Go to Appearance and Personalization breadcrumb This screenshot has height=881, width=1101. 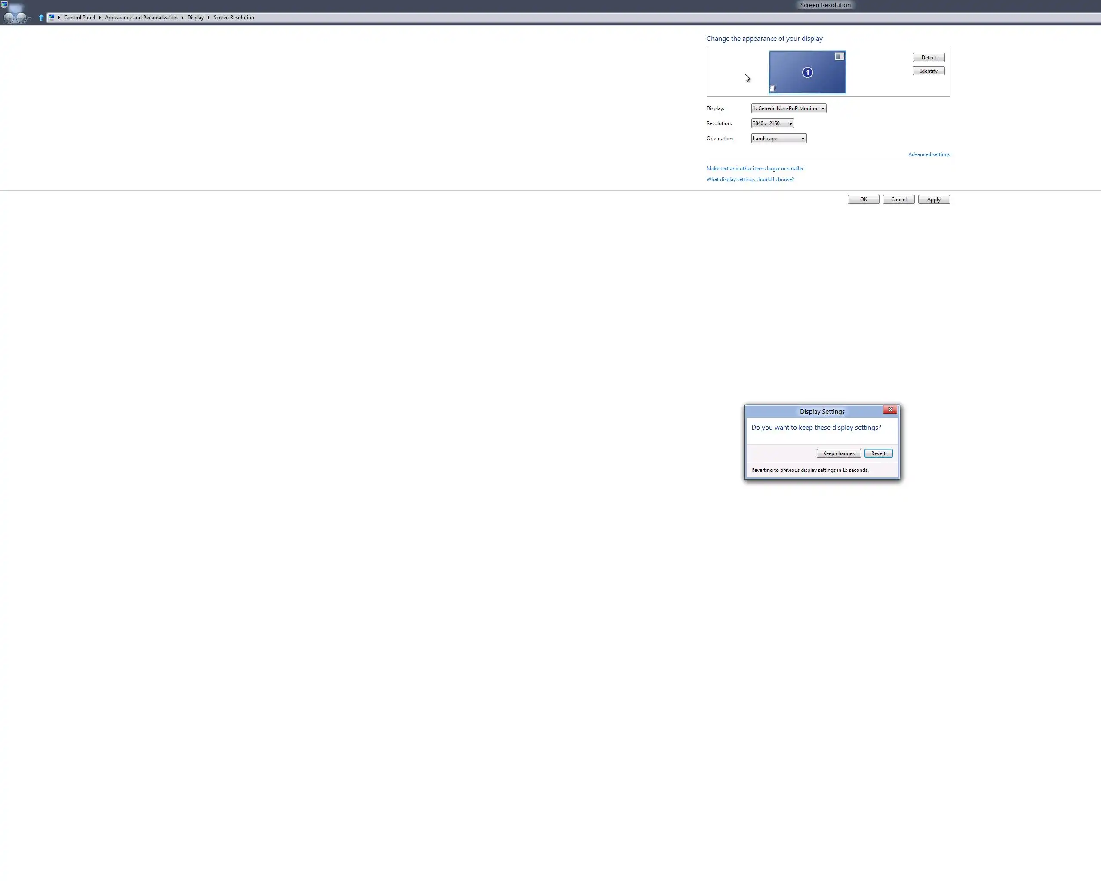point(141,17)
